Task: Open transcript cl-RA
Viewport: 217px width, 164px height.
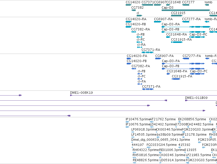Action: [x=142, y=45]
